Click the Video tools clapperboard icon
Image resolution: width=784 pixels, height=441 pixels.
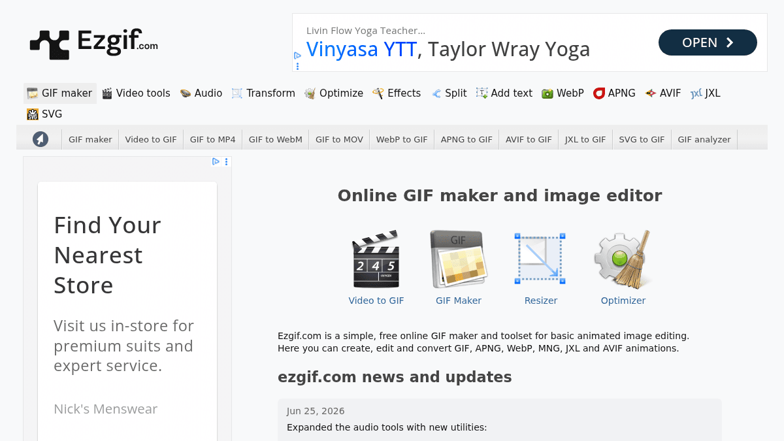click(107, 93)
